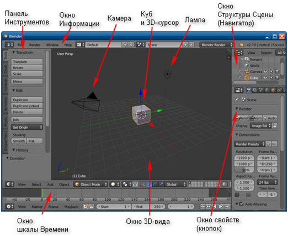This screenshot has height=236, width=288.
Task: Click the Blender logo in the info header
Action: [242, 45]
